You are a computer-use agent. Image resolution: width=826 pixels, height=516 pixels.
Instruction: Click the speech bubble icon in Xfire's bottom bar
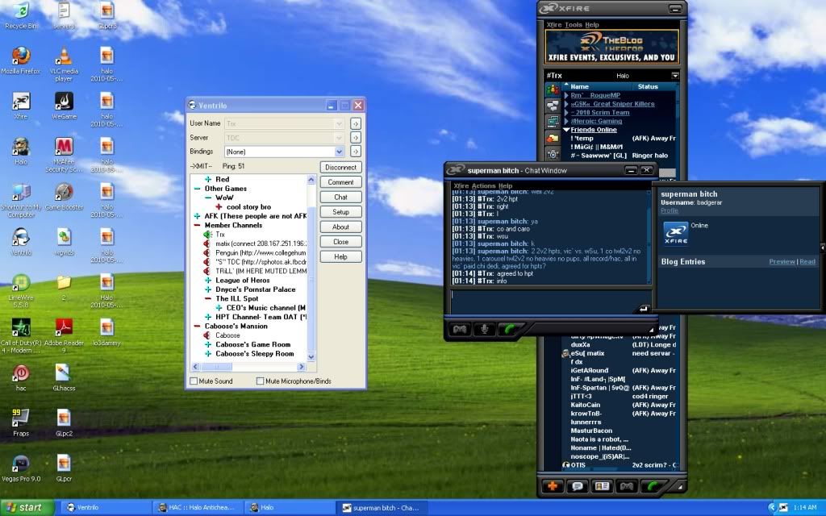576,486
